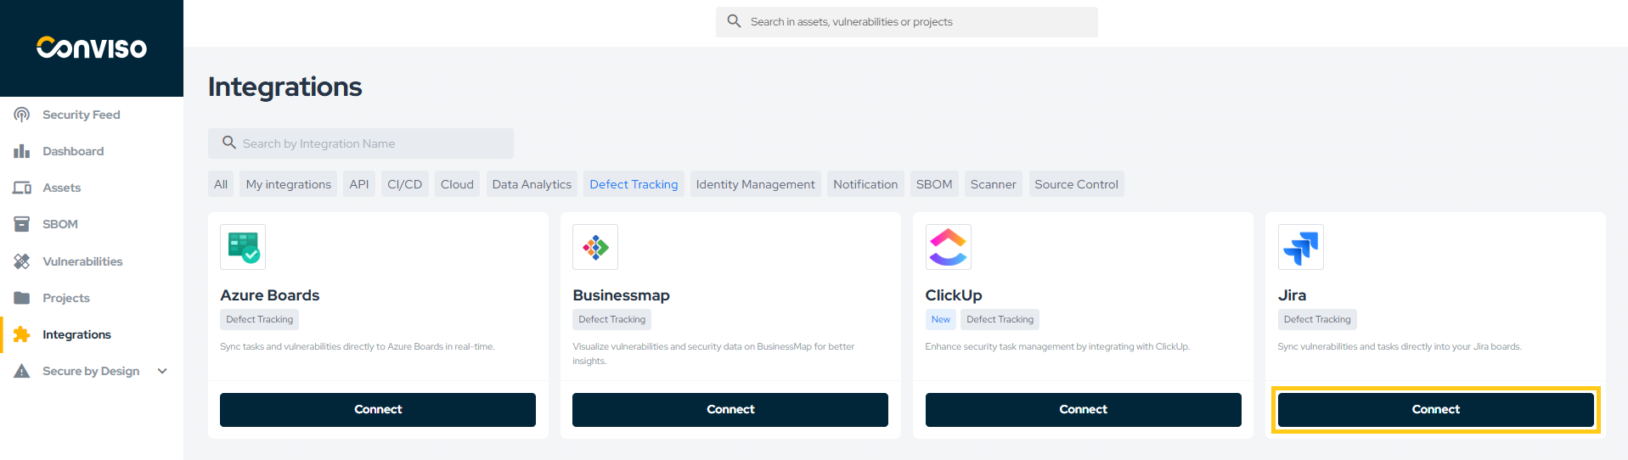This screenshot has height=460, width=1628.
Task: Select Data Analytics filter
Action: click(x=532, y=184)
